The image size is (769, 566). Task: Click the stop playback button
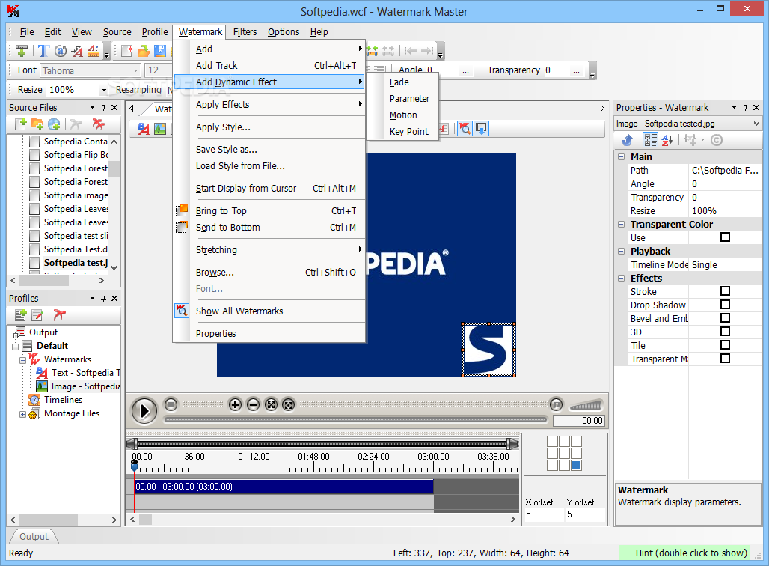pyautogui.click(x=171, y=404)
